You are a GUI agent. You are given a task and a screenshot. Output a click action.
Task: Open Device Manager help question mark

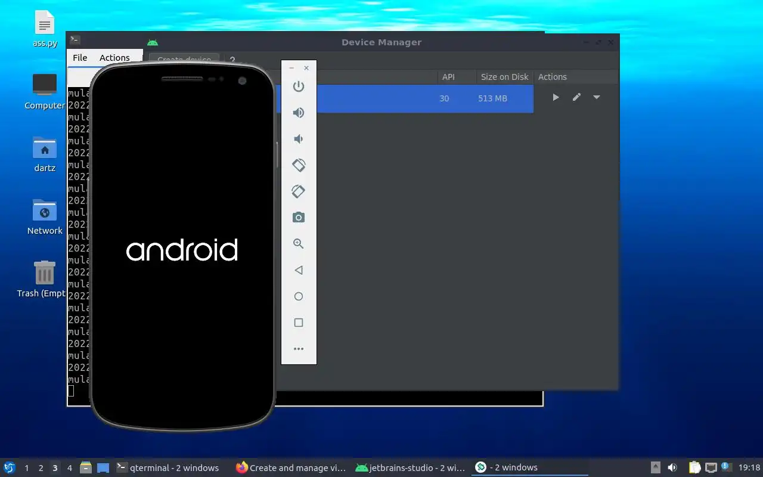232,60
